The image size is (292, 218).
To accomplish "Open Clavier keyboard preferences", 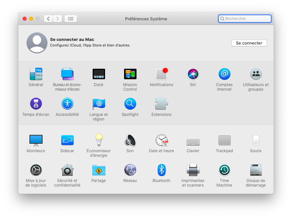I will click(193, 142).
